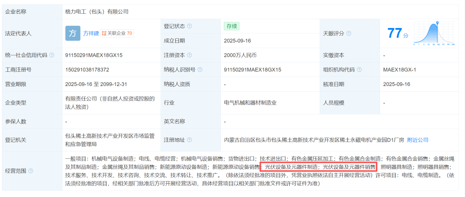Click the 英文名称 label cell
This screenshot has height=197, width=465.
coord(190,121)
